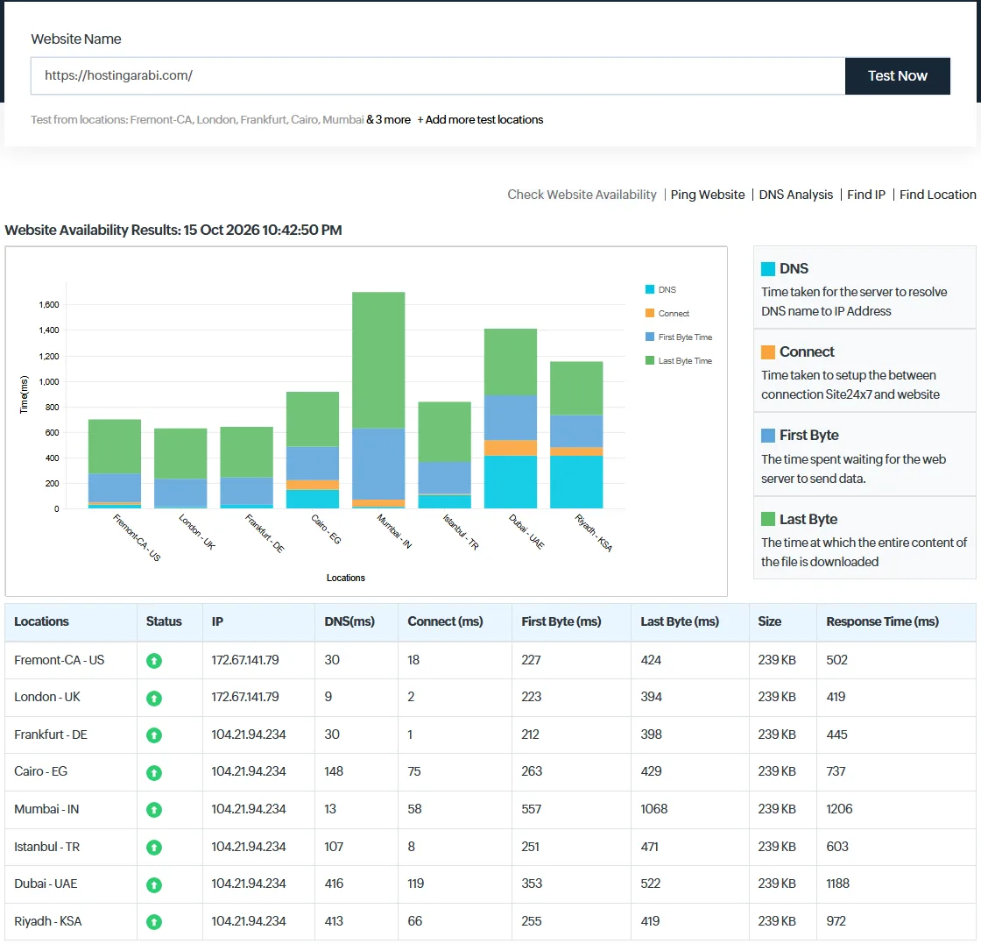Click the Website Name URL input field
Viewport: 981px width, 944px height.
click(438, 76)
